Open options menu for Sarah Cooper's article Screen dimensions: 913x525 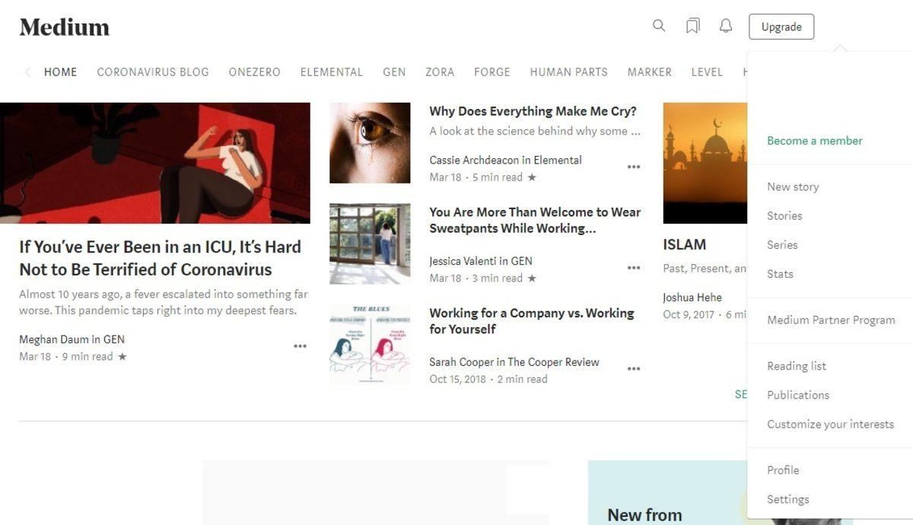point(634,368)
